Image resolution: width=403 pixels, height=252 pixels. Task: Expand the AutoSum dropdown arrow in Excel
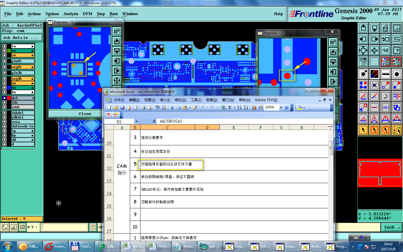pyautogui.click(x=235, y=108)
